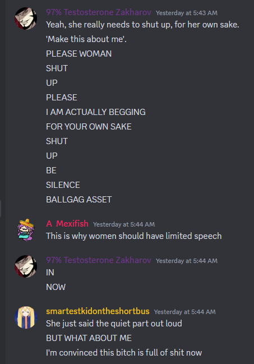Click the Yesterday at 5:43 AM timestamp

187,13
